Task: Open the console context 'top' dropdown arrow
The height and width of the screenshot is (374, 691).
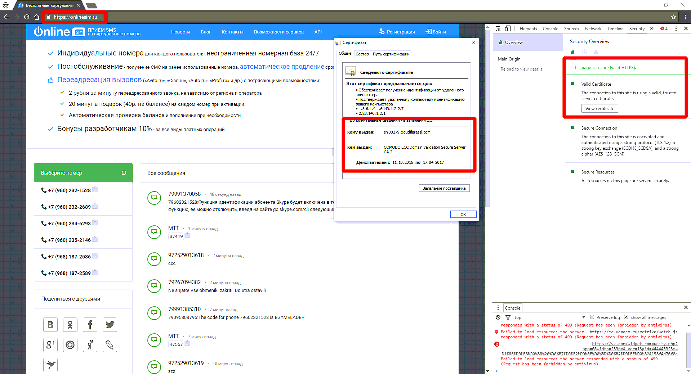Action: point(584,317)
